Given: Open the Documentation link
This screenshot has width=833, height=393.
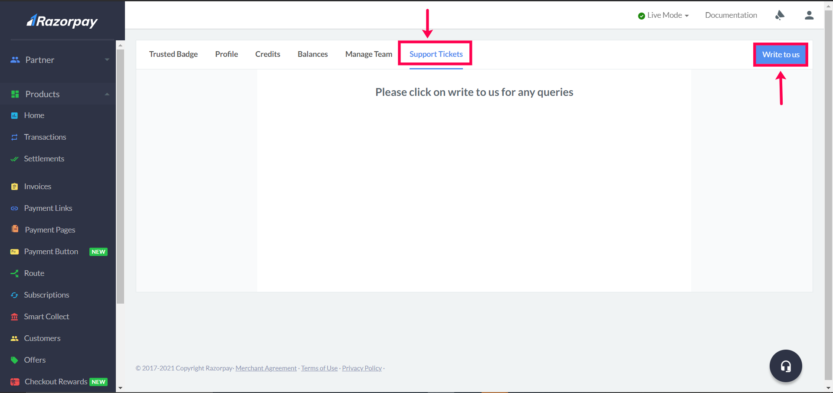Looking at the screenshot, I should click(731, 15).
